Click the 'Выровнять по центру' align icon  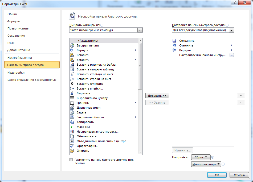pos(72,98)
